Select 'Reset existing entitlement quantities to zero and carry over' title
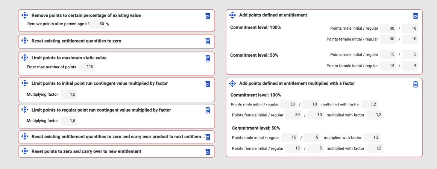Viewport: 437px width, 169px height. (118, 137)
